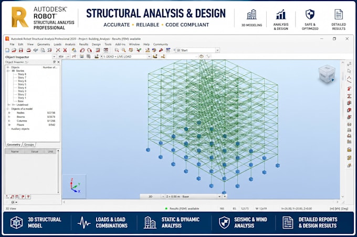Expand the Undefined tree node
The image size is (357, 237).
pos(9,105)
